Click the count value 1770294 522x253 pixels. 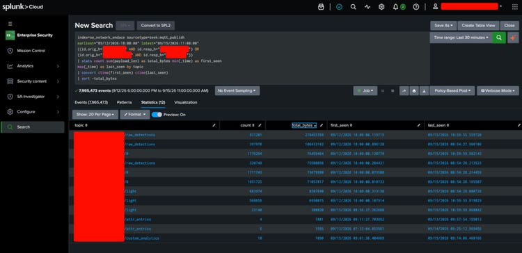point(255,154)
